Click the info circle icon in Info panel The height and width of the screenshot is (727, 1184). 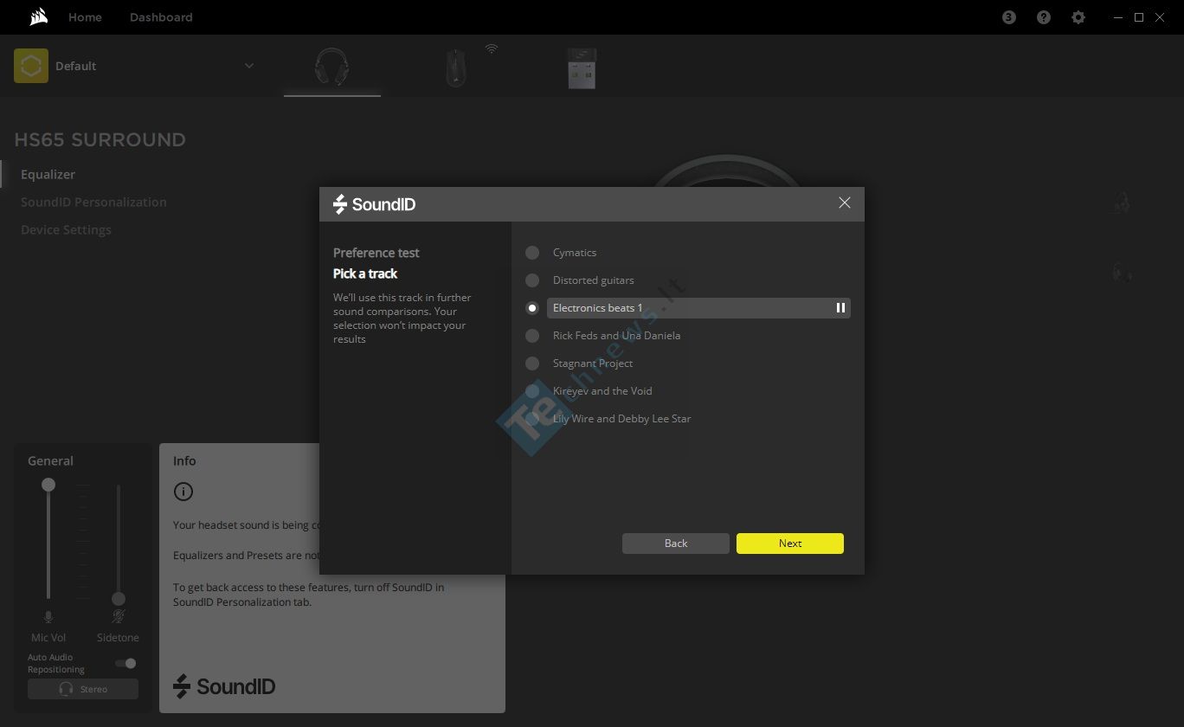tap(183, 492)
